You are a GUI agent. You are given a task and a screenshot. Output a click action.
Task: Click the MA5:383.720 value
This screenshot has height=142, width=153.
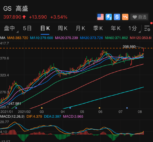pos(18,38)
